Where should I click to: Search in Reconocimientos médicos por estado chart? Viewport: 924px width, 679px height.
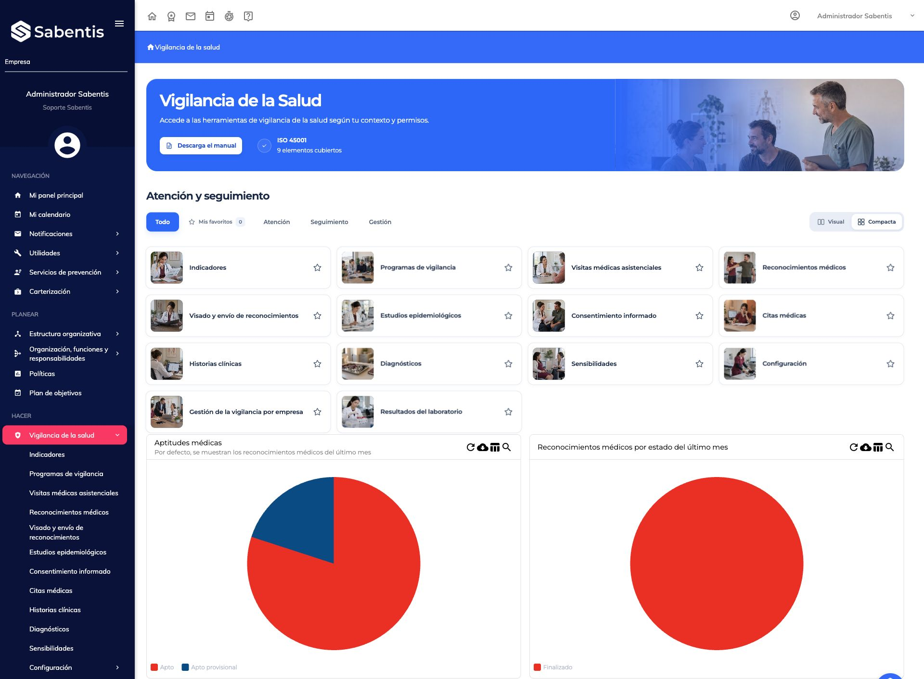[890, 447]
